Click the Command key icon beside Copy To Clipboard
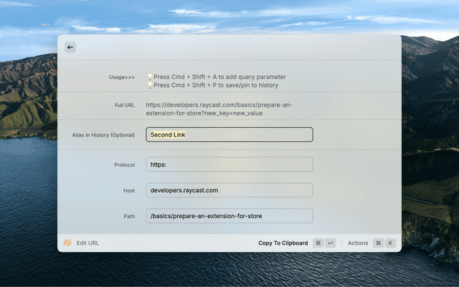This screenshot has width=459, height=287. click(x=318, y=243)
